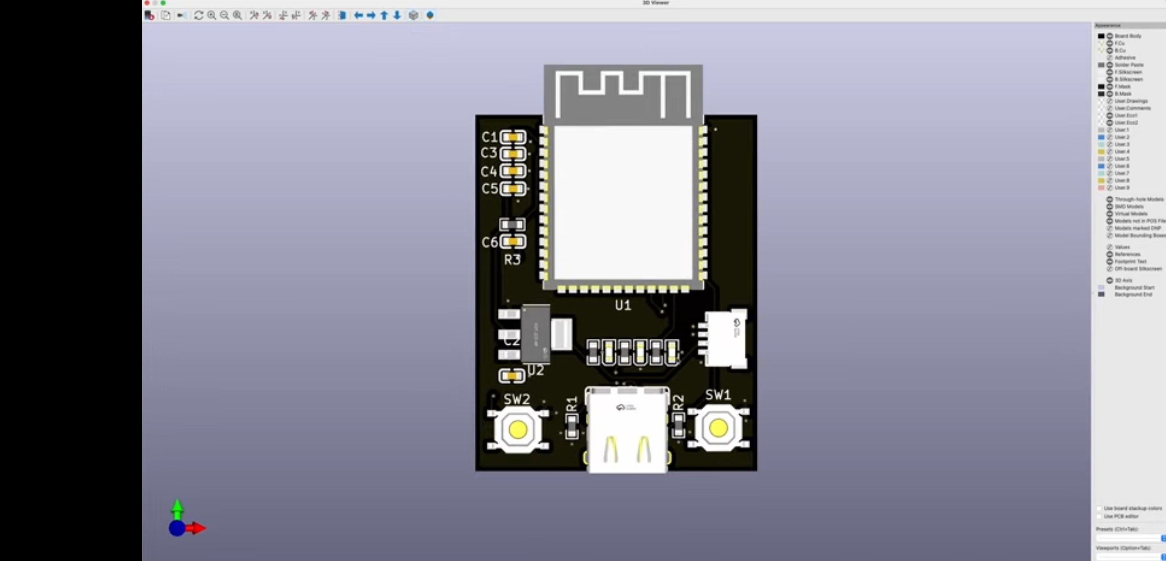Hide Footprint Text

[1109, 261]
